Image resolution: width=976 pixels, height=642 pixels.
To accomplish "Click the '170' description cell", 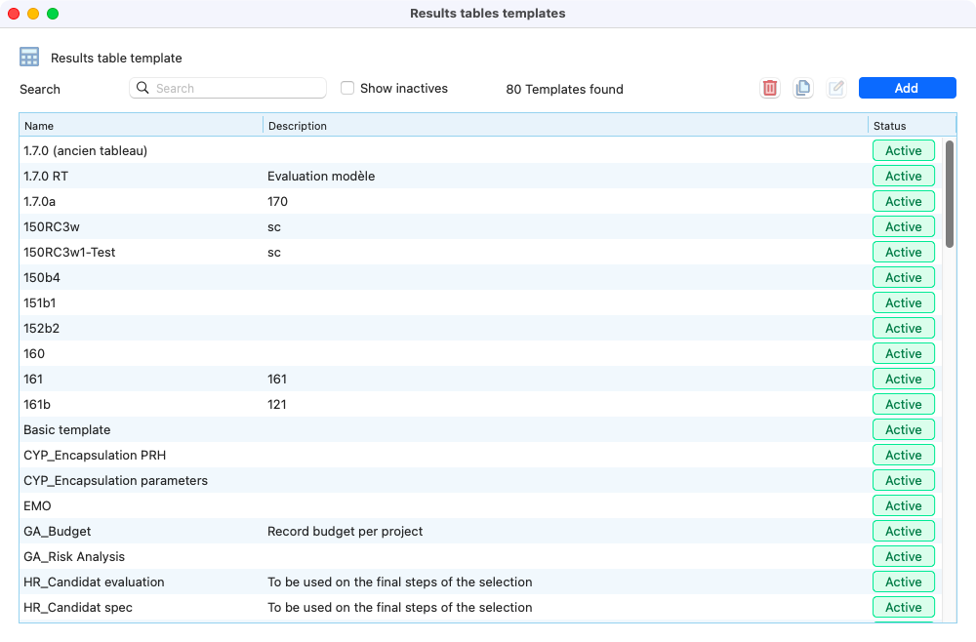I will 277,202.
